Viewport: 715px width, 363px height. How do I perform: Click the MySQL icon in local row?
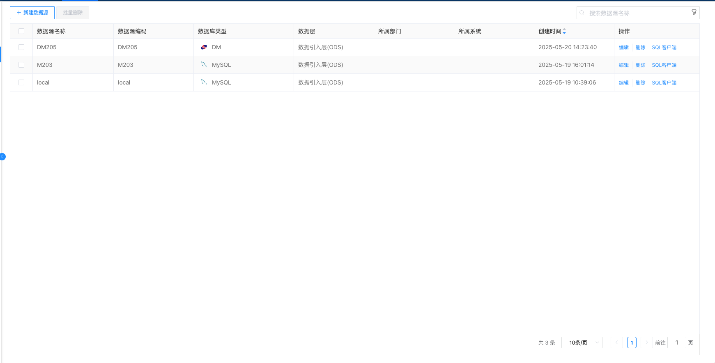[204, 82]
